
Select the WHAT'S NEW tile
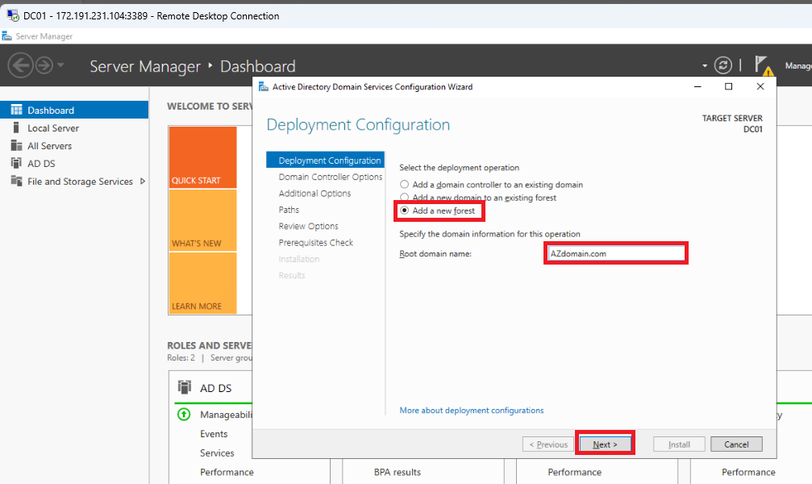coord(202,220)
